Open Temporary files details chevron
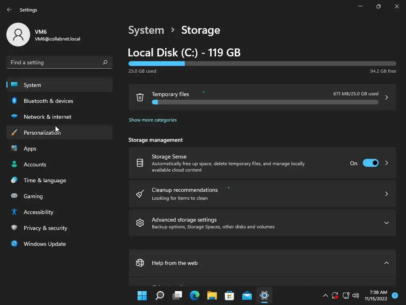Image resolution: width=406 pixels, height=305 pixels. coord(387,97)
